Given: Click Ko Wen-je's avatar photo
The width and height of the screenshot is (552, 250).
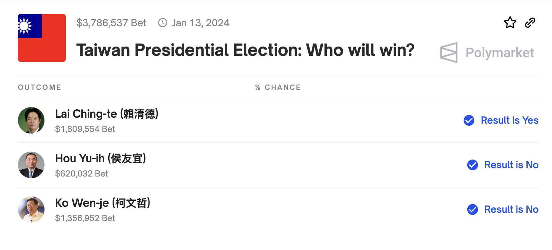Looking at the screenshot, I should click(x=31, y=209).
